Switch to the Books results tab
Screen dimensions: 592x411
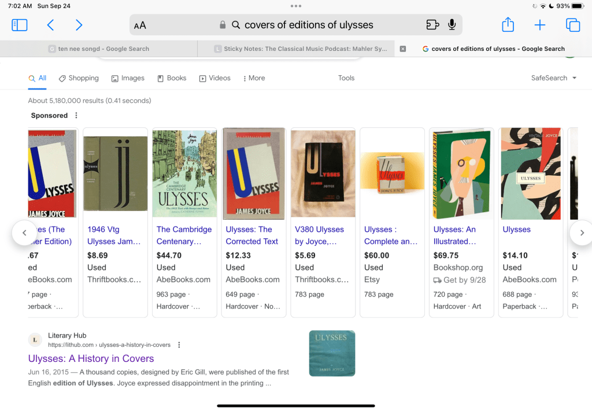pos(172,78)
